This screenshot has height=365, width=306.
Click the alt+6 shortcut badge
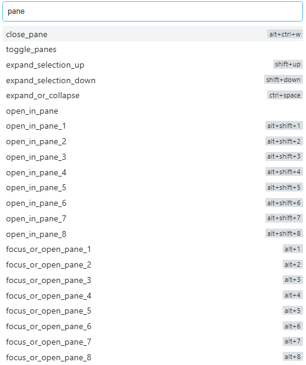pyautogui.click(x=292, y=326)
